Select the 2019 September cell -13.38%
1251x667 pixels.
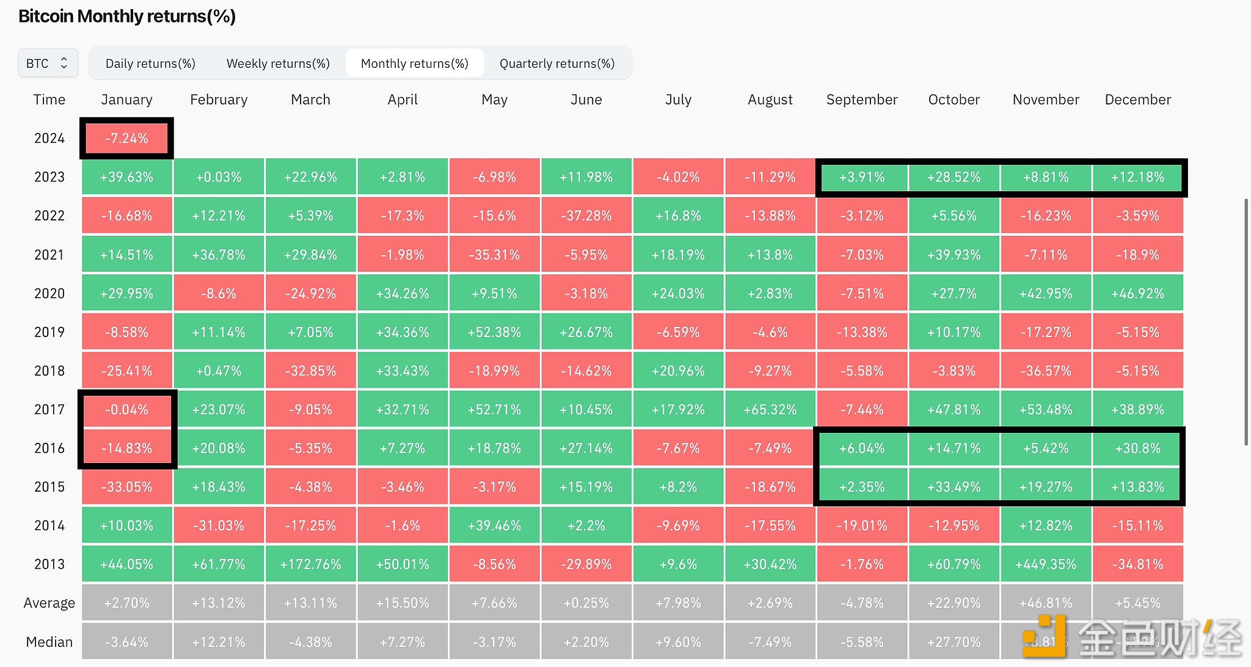point(862,332)
